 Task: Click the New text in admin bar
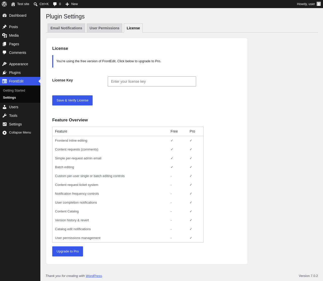pyautogui.click(x=74, y=4)
